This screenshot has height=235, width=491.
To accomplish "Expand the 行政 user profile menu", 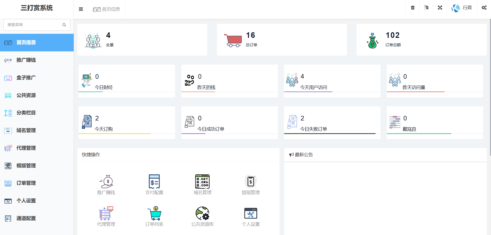I will point(462,8).
